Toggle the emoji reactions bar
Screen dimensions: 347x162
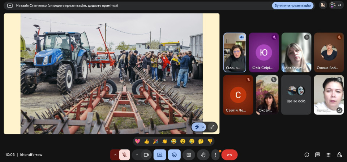pos(174,155)
